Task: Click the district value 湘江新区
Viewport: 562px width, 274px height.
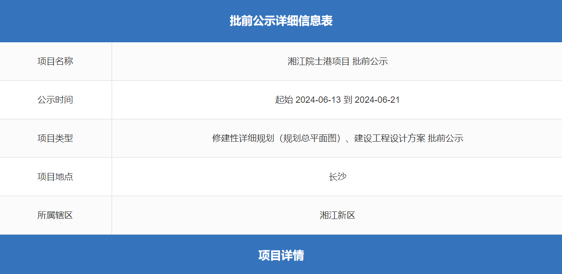Action: (337, 215)
